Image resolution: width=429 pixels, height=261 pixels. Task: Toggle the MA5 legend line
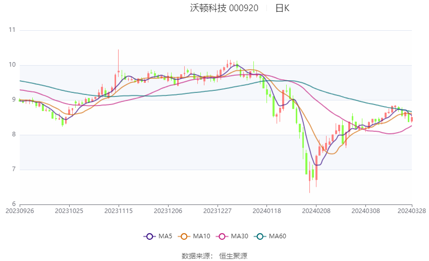point(158,236)
